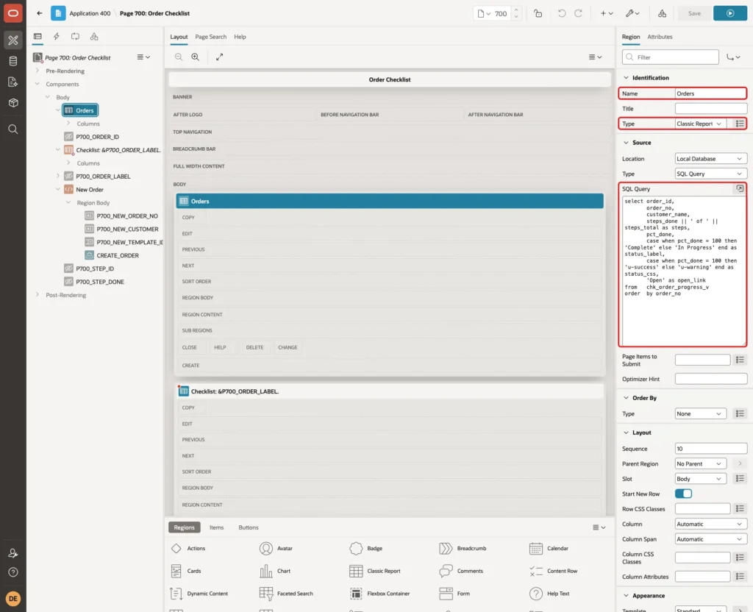Click the search magnifier in the left sidebar
The width and height of the screenshot is (753, 612).
click(x=13, y=129)
